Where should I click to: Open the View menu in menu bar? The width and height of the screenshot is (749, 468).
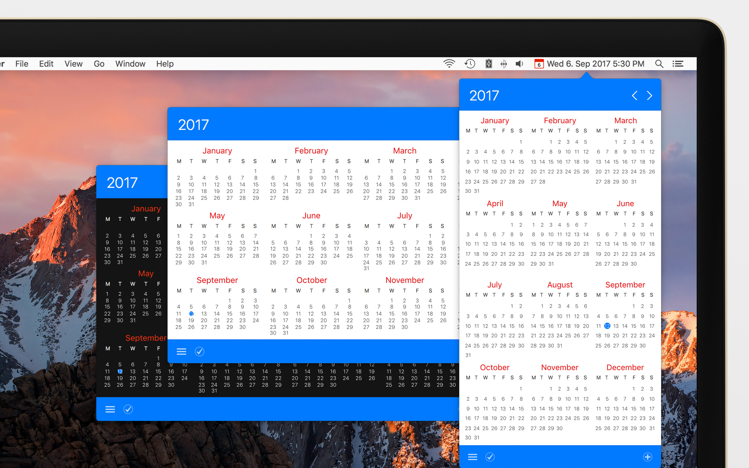pos(73,64)
